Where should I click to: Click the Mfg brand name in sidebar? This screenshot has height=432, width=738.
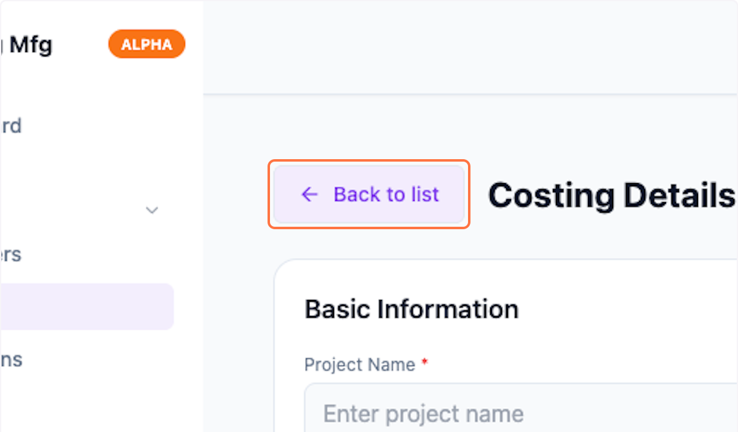click(x=32, y=44)
